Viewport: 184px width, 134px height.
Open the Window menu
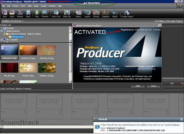(x=52, y=6)
